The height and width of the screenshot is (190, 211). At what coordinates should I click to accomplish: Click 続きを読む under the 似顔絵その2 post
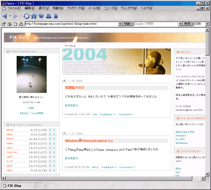[71, 106]
